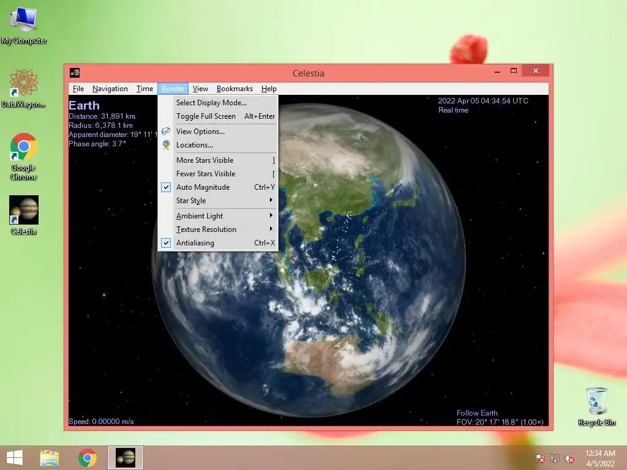Click the muted volume tray icon

pyautogui.click(x=569, y=458)
